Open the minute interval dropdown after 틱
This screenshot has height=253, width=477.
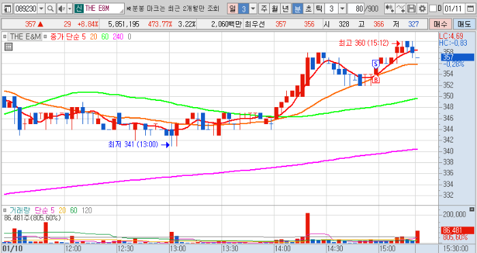tap(342, 9)
